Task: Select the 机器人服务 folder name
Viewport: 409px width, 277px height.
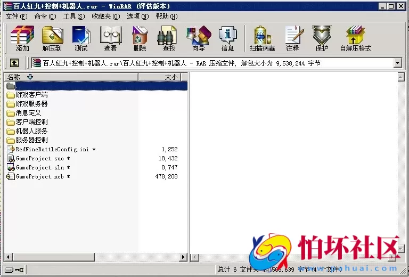Action: pyautogui.click(x=31, y=131)
